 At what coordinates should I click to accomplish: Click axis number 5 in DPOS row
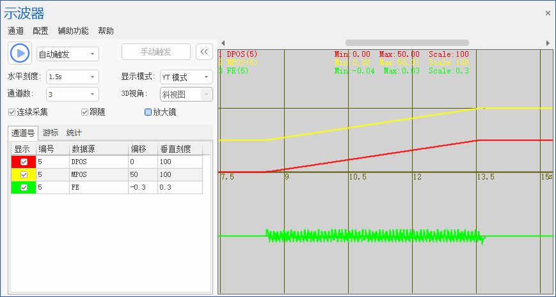click(x=53, y=162)
